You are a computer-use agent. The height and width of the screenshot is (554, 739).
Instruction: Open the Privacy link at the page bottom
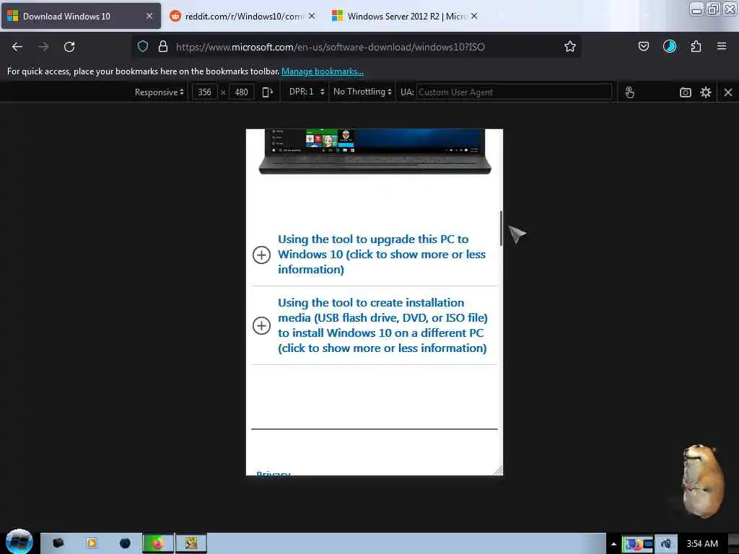click(x=274, y=473)
